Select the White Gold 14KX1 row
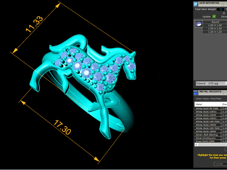Viewport: 227px width, 170px height. (211, 118)
